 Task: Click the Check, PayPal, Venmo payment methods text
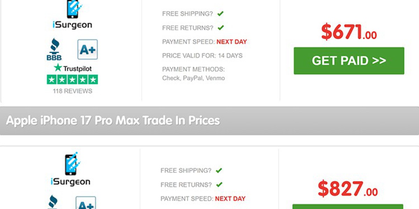click(x=193, y=78)
